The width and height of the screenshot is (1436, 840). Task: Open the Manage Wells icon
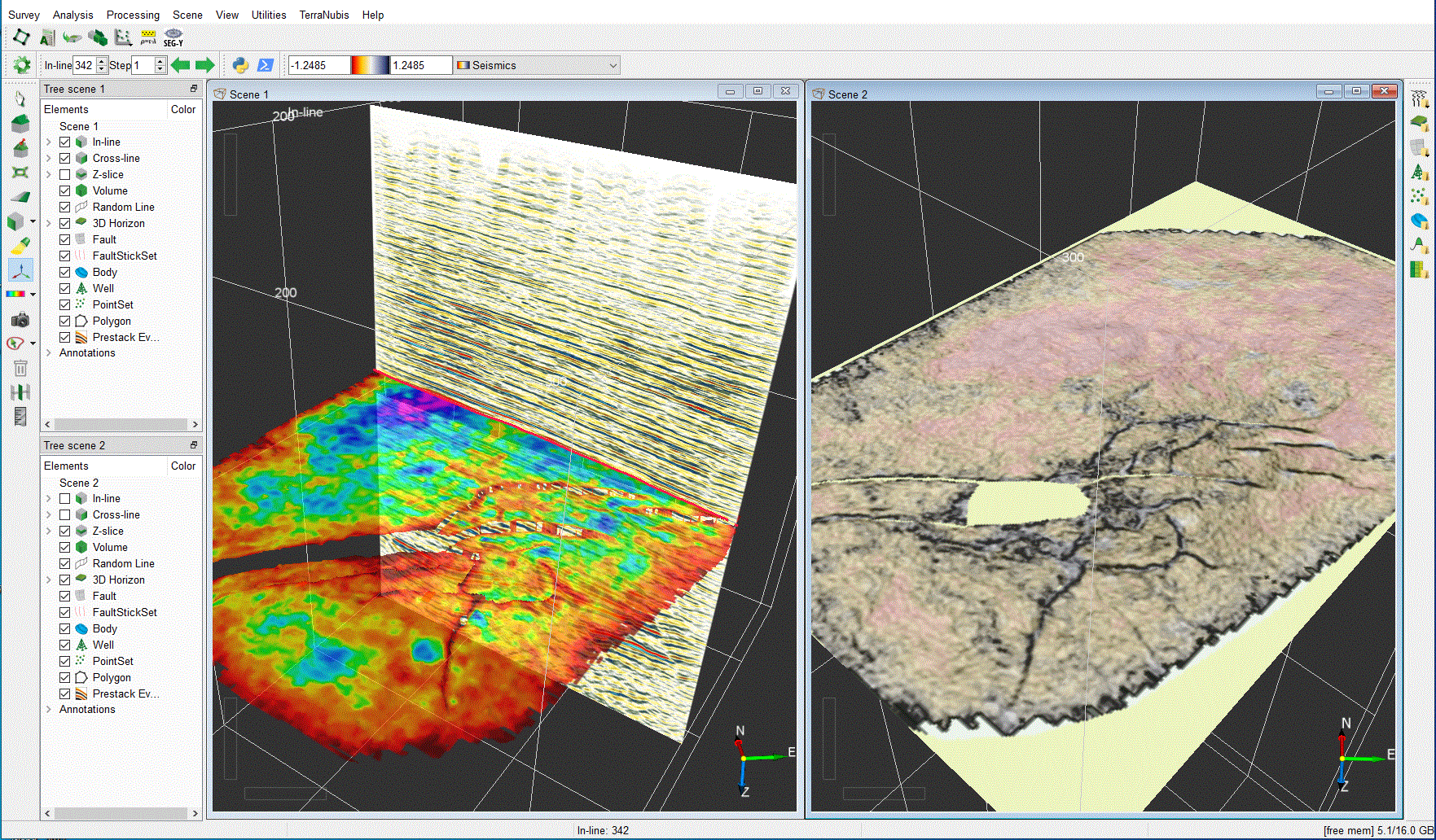click(x=1419, y=173)
